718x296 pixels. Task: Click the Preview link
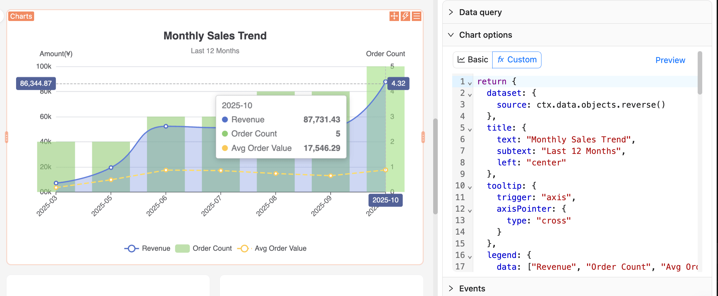670,60
